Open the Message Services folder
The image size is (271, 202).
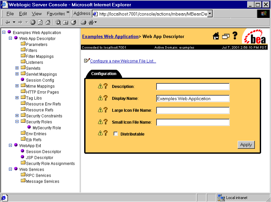tap(43, 182)
